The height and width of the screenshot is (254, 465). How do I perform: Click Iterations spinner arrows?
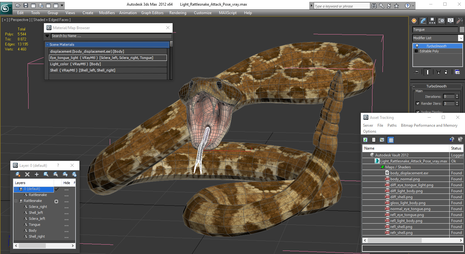click(x=457, y=97)
